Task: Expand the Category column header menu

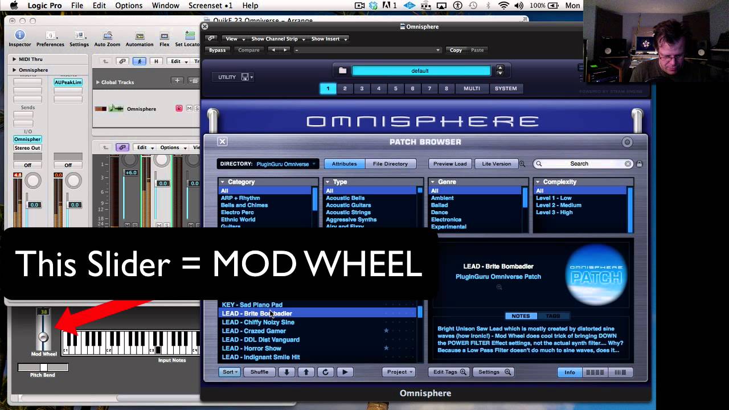Action: (223, 182)
